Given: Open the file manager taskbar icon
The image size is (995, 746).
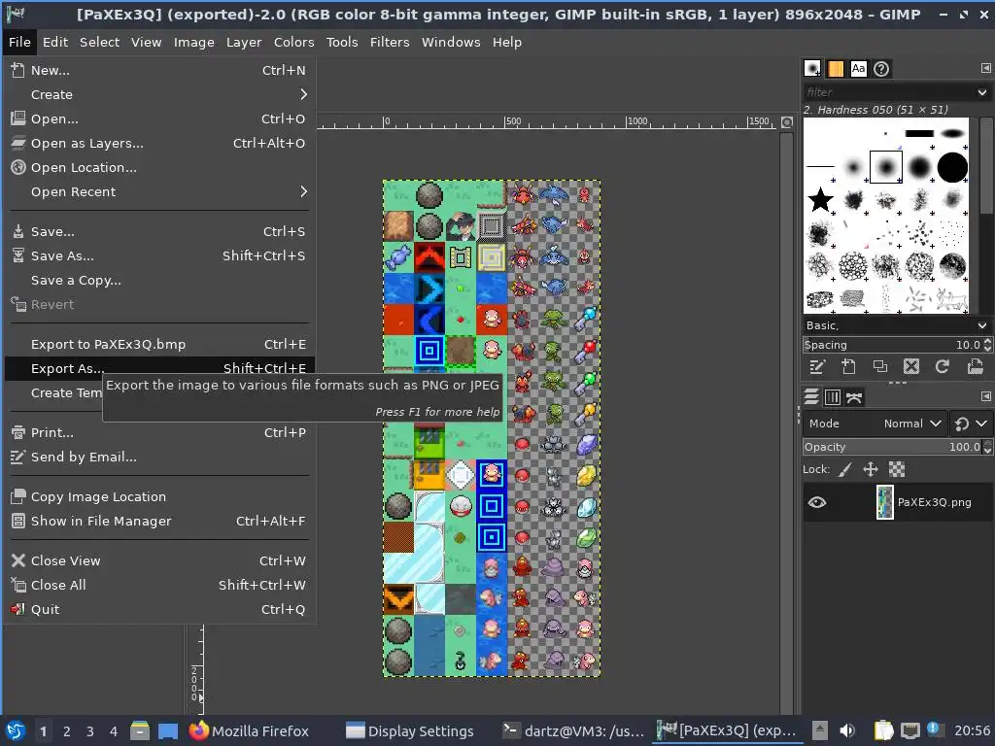Looking at the screenshot, I should pyautogui.click(x=140, y=730).
